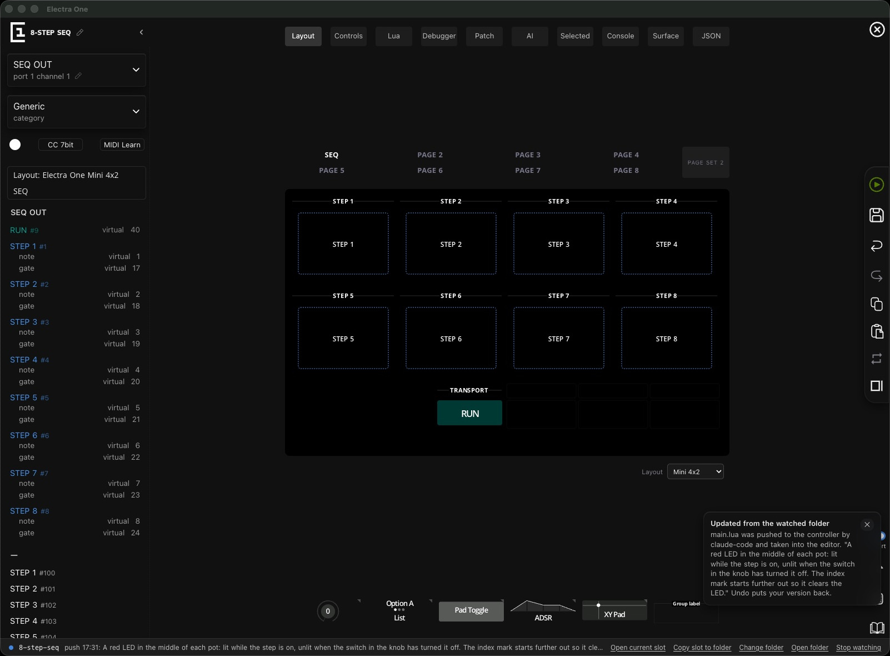Select RUN #9 in the control list
890x656 pixels.
pyautogui.click(x=24, y=230)
